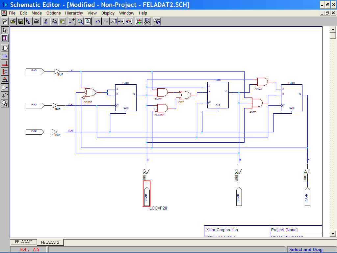Select the draw buses tool
The width and height of the screenshot is (337, 253).
[x=5, y=64]
